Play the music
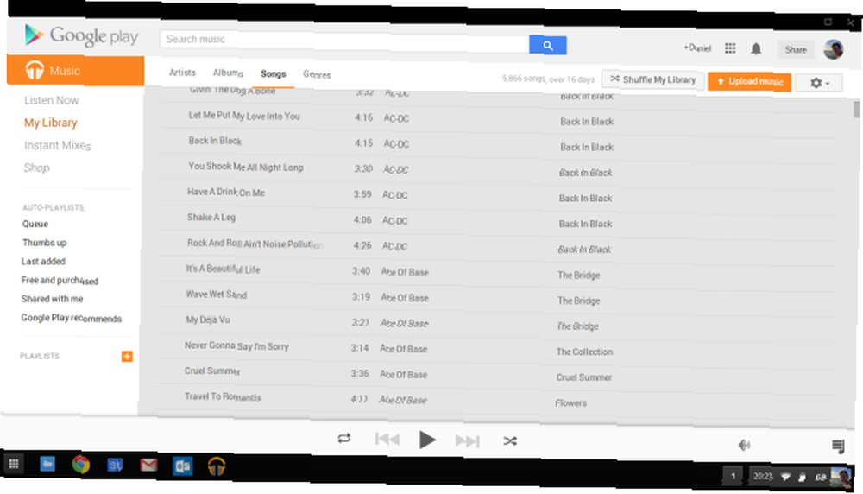Viewport: 863px width, 494px height. point(427,440)
